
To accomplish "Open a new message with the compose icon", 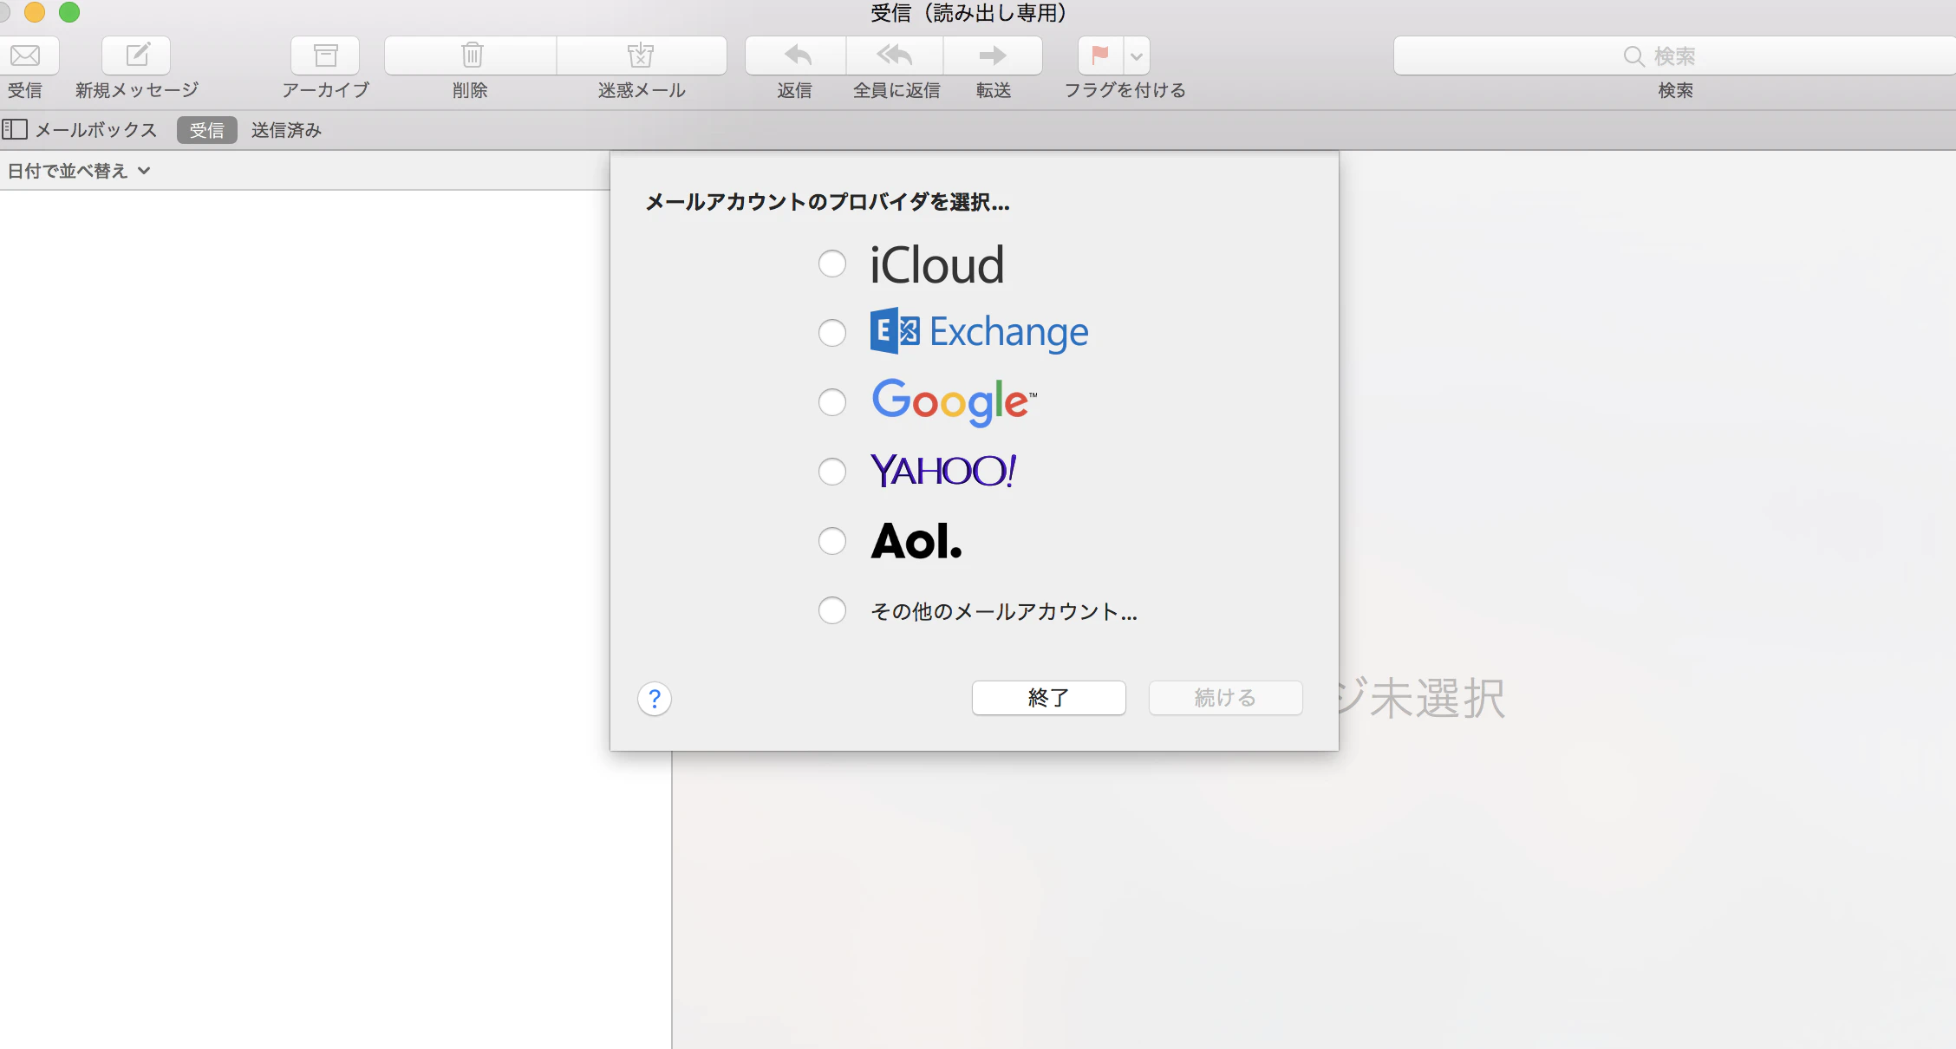I will point(136,55).
